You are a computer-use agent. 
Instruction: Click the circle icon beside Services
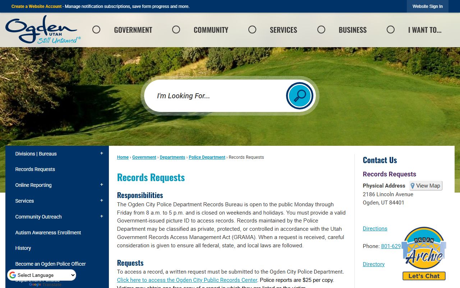coord(252,30)
